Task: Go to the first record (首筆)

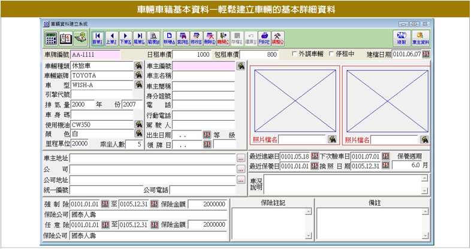Action: (97, 38)
